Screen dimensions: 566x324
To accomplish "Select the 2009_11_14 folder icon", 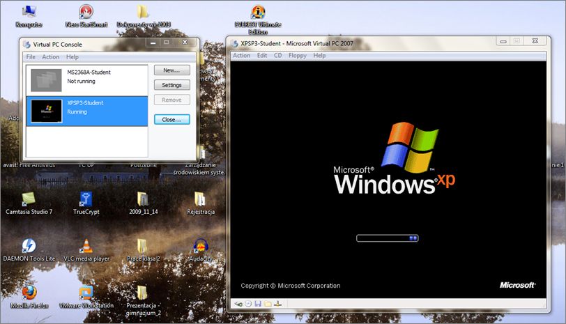I will (144, 203).
